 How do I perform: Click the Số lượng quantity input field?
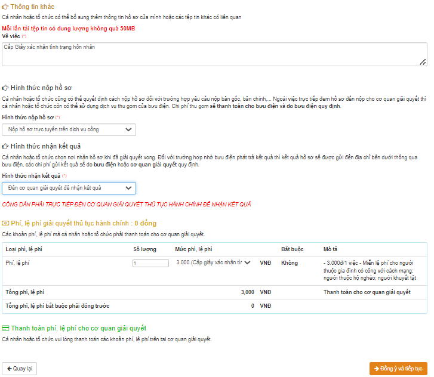point(150,263)
